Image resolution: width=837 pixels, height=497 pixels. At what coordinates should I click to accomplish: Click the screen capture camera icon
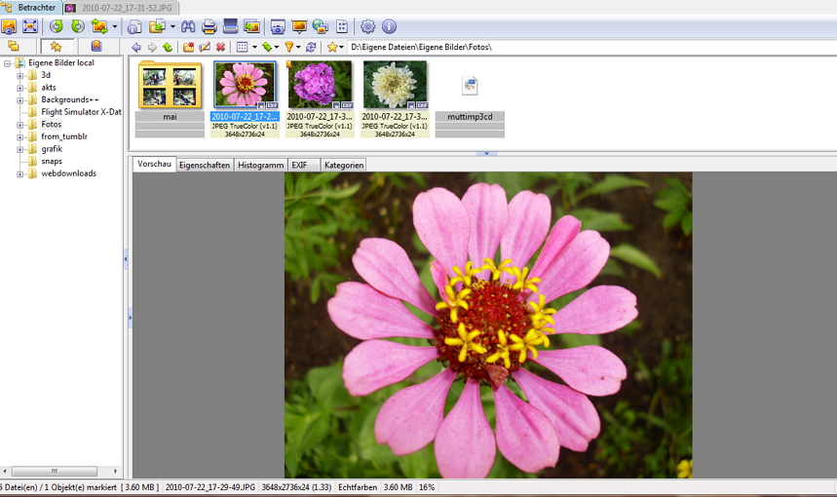(x=278, y=27)
